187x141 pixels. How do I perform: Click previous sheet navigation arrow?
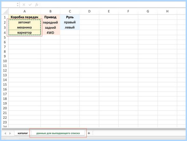[x=5, y=133]
